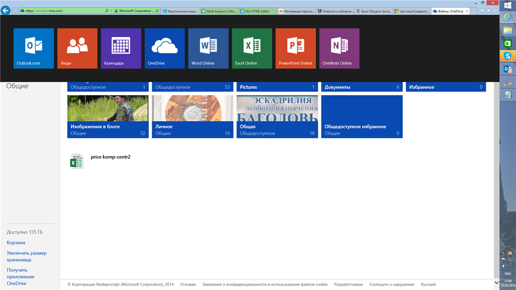Open the Outlook.com tile

34,48
